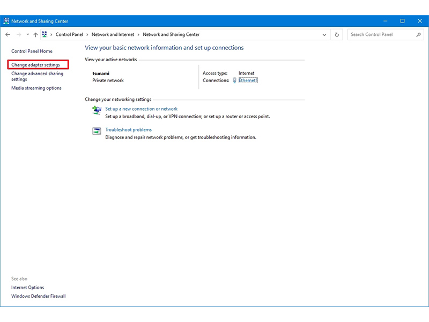Select Control Panel breadcrumb
The width and height of the screenshot is (429, 322).
pyautogui.click(x=69, y=34)
